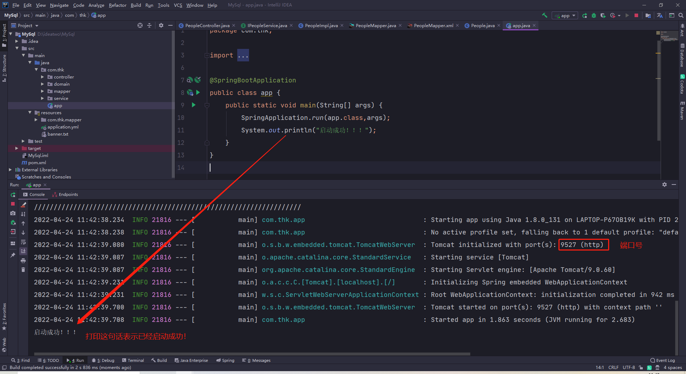Click Collapse All icon in Project panel header
The image size is (686, 374).
(x=149, y=25)
